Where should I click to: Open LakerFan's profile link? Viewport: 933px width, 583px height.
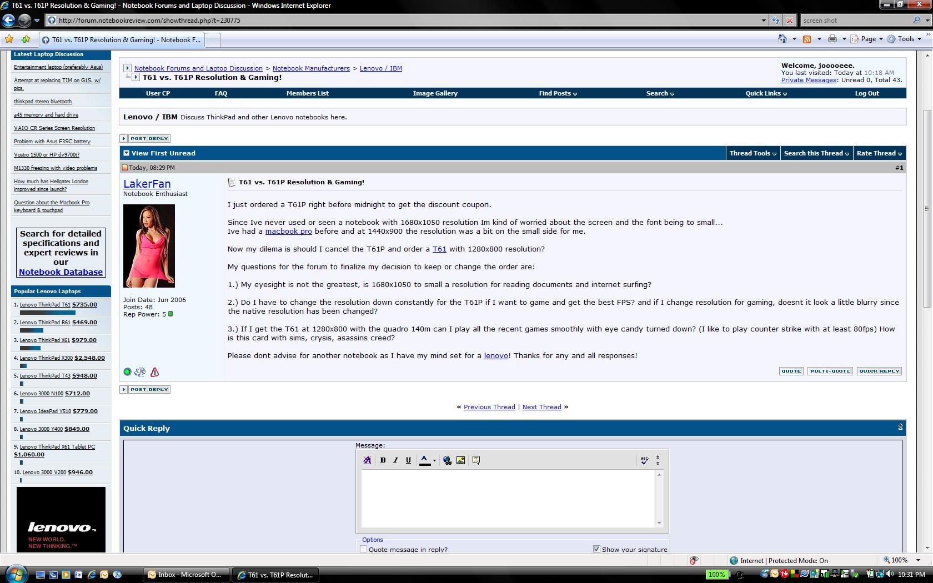[x=147, y=184]
